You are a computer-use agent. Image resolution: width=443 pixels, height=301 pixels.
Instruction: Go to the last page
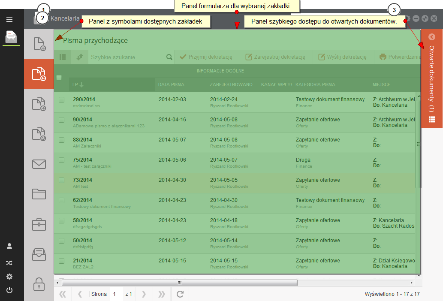(162, 294)
